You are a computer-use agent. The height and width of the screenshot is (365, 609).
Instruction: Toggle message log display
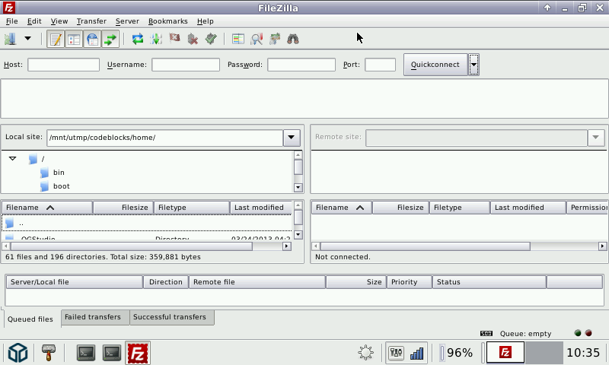[56, 39]
